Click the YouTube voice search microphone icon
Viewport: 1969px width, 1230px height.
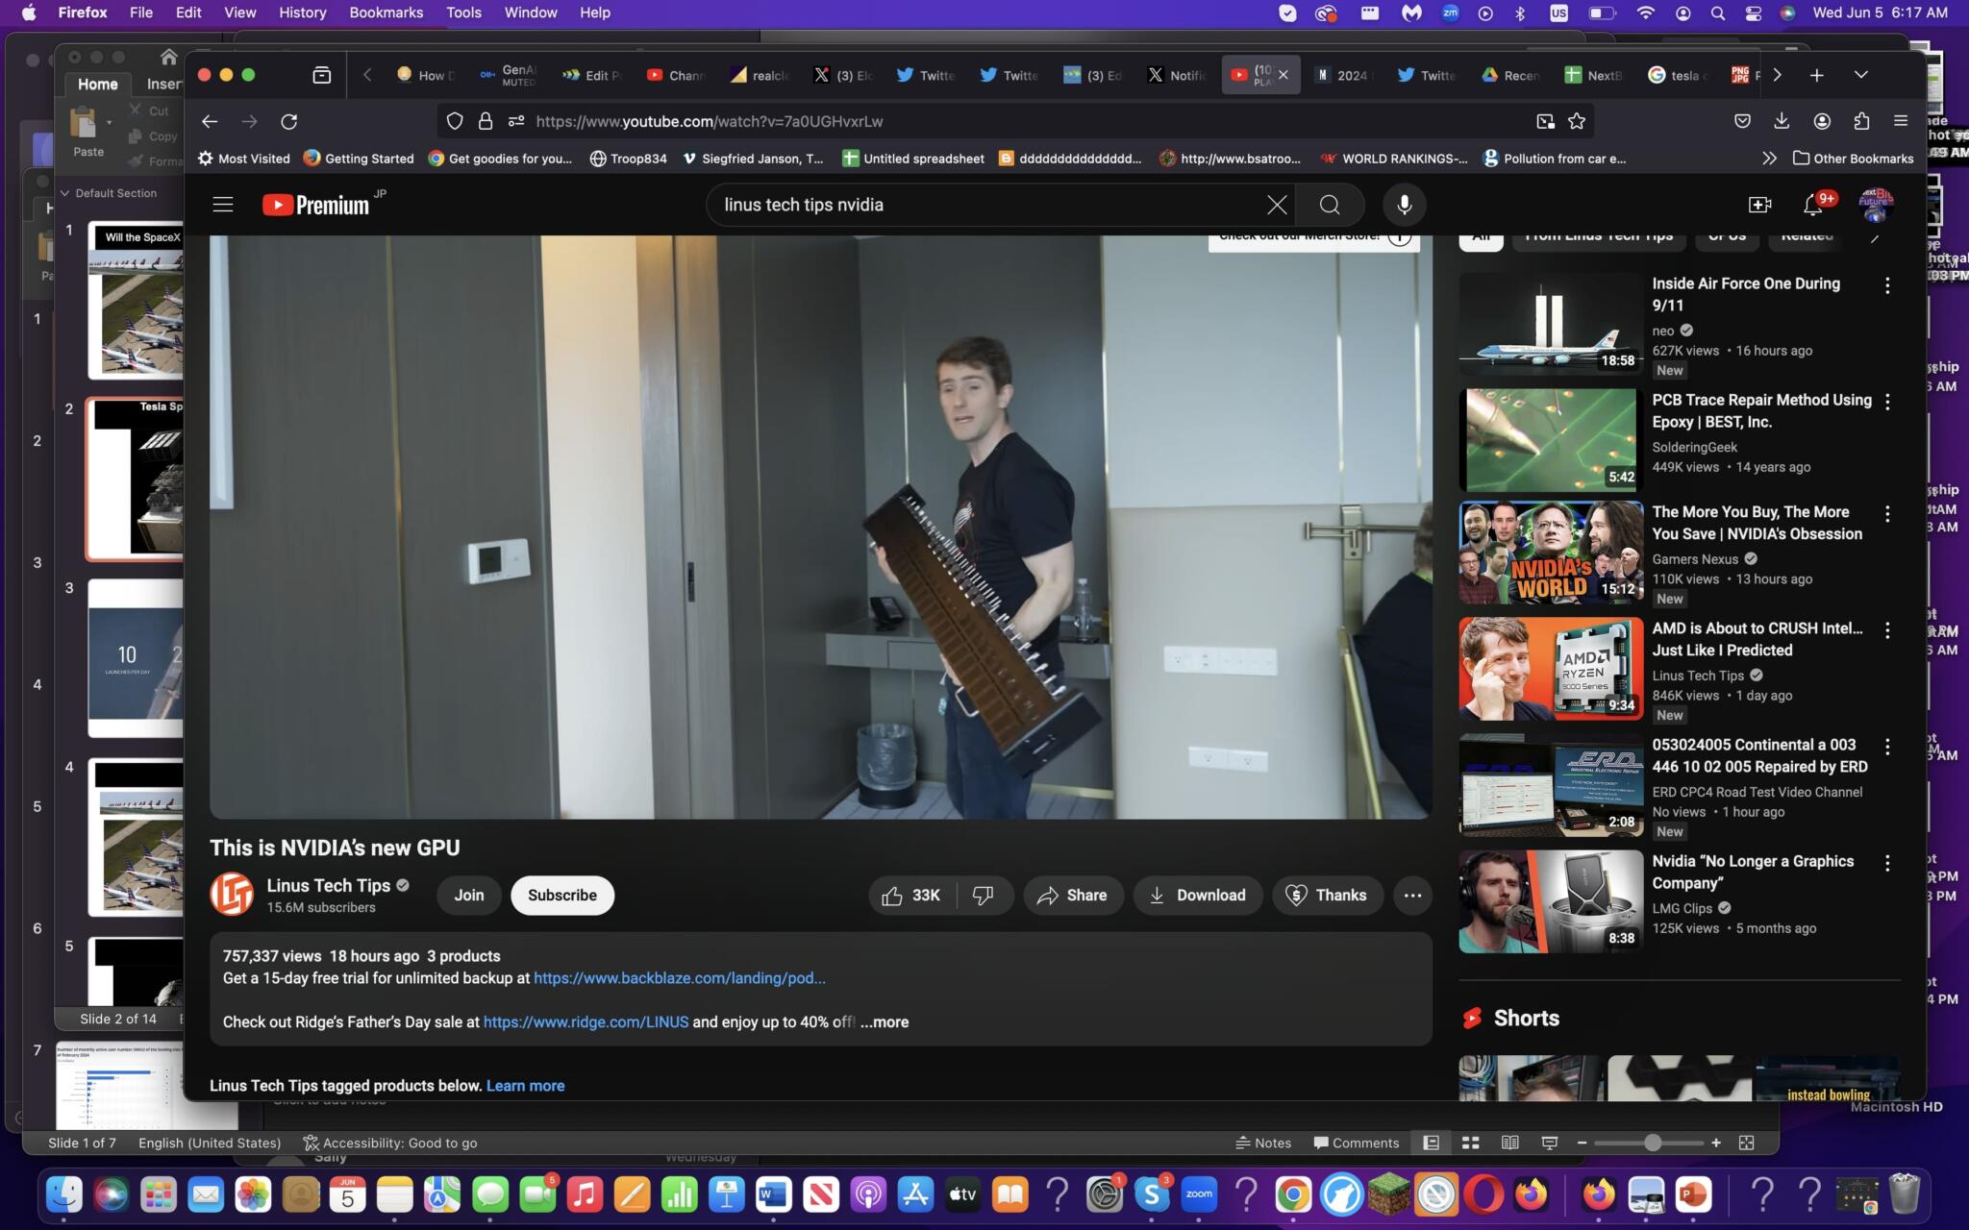click(1404, 205)
